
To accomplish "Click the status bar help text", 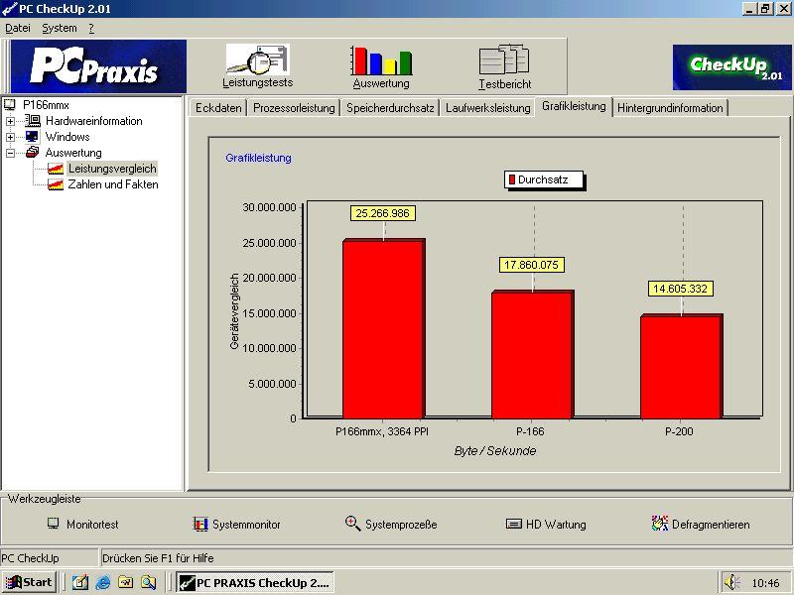I will click(x=158, y=558).
